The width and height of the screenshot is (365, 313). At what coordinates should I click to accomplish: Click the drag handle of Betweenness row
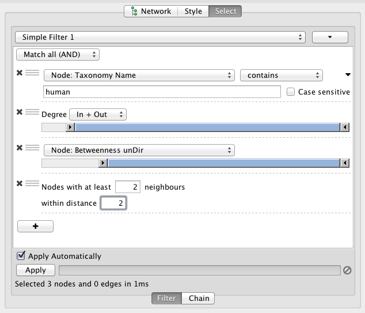click(x=32, y=148)
